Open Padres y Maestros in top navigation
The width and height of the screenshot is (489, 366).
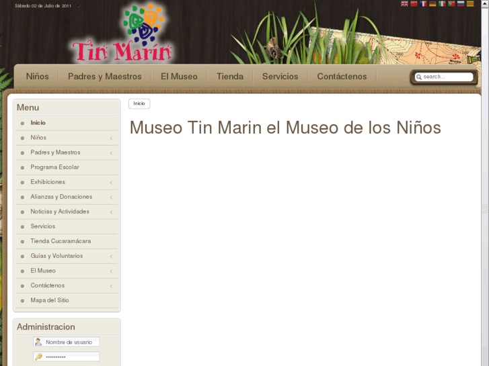pos(105,77)
